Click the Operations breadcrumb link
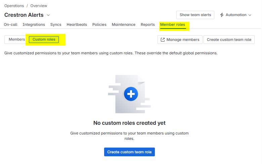 [14, 6]
